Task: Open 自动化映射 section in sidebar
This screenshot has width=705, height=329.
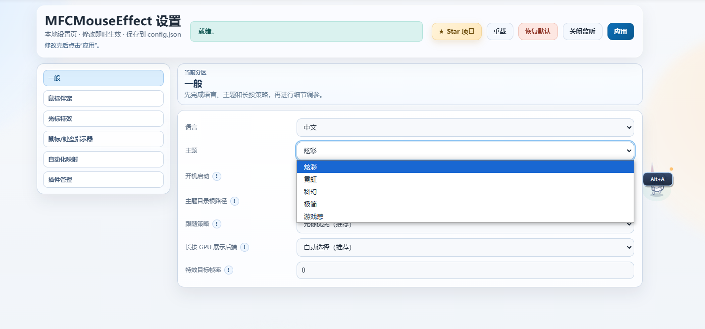Action: point(103,160)
